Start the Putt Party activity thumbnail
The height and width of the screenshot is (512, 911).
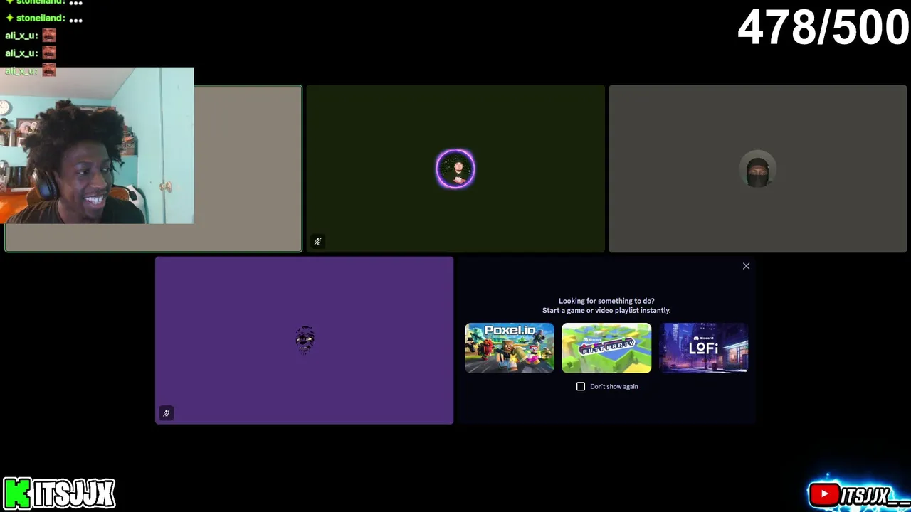click(x=606, y=348)
